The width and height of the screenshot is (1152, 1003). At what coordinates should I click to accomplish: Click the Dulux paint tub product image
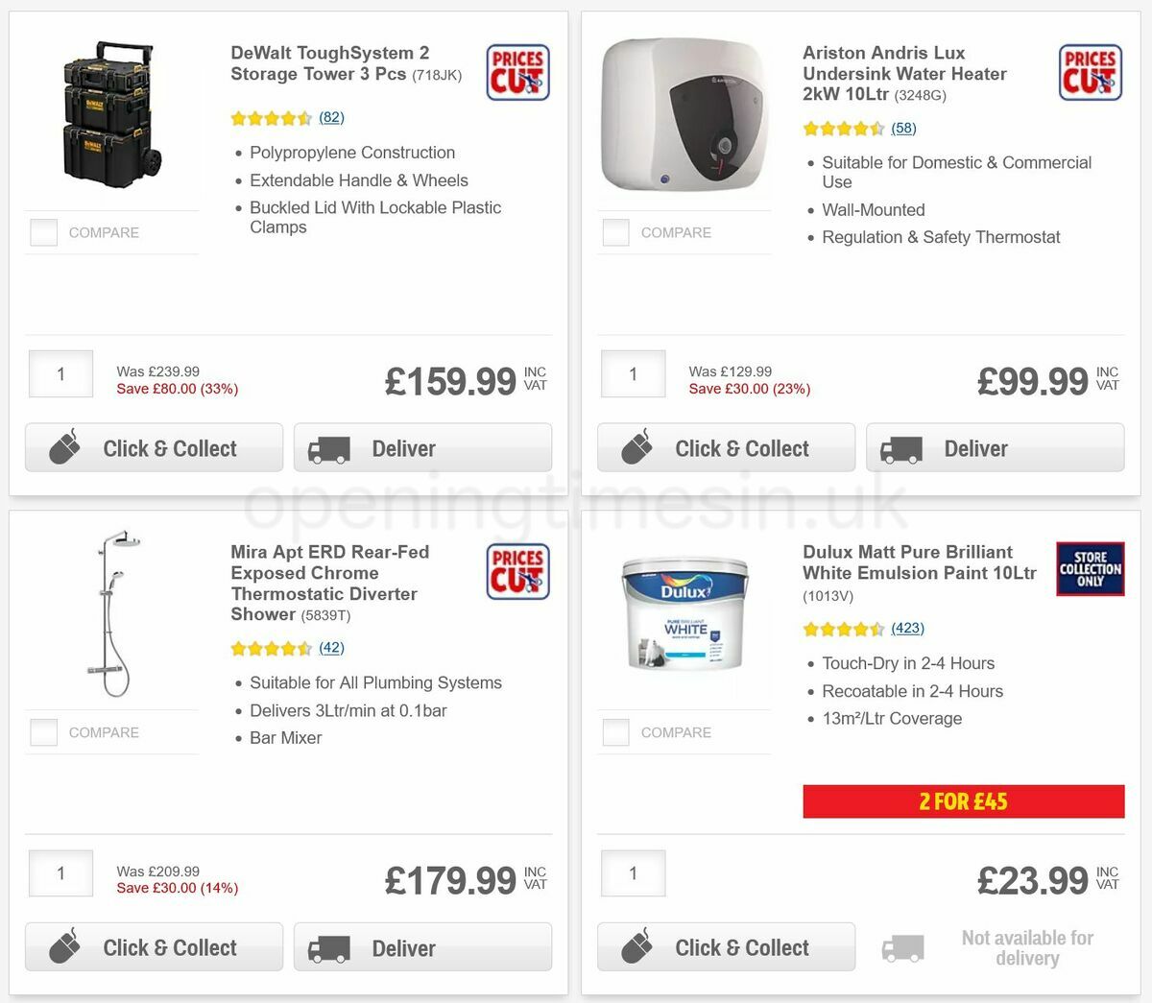tap(684, 614)
